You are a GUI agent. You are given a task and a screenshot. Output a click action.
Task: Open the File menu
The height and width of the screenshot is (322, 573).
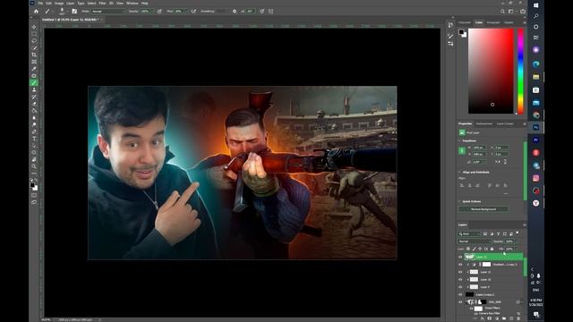point(40,3)
